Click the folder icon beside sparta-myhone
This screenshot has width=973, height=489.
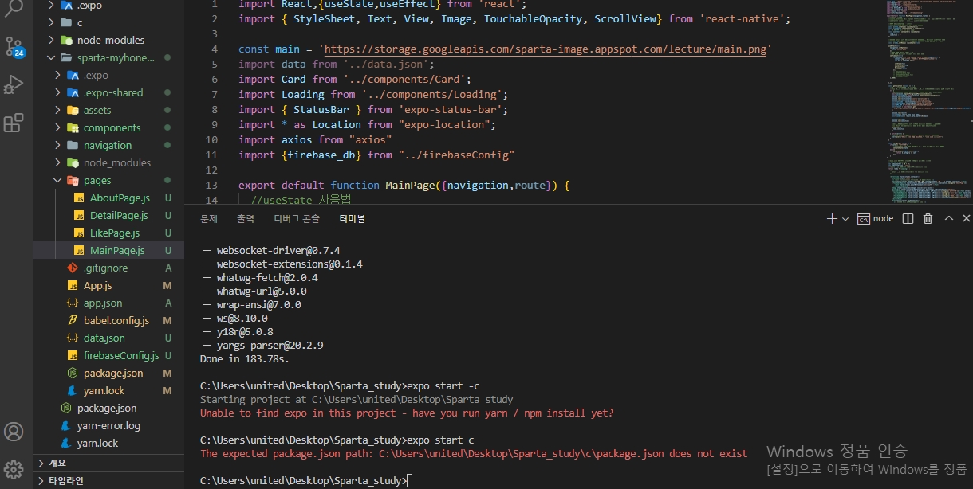click(x=68, y=57)
